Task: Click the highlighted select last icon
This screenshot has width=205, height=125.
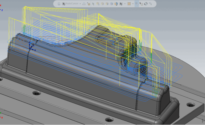Action: (137, 4)
